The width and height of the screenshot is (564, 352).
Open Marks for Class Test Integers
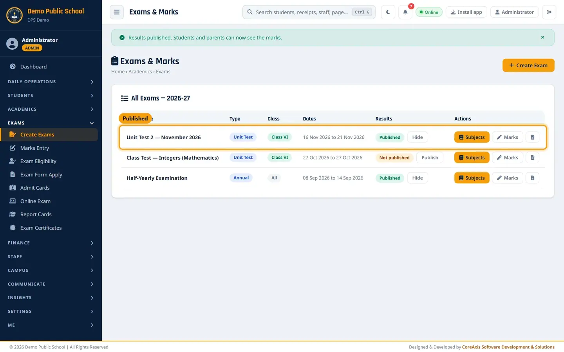507,158
